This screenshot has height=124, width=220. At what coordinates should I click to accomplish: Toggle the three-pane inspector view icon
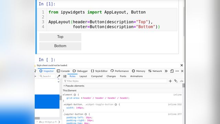pyautogui.click(x=65, y=76)
